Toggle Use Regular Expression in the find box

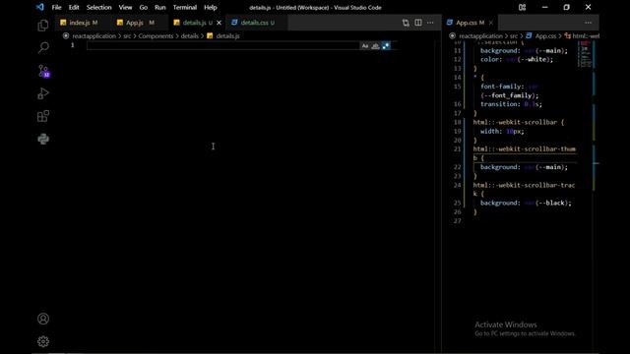[x=386, y=46]
